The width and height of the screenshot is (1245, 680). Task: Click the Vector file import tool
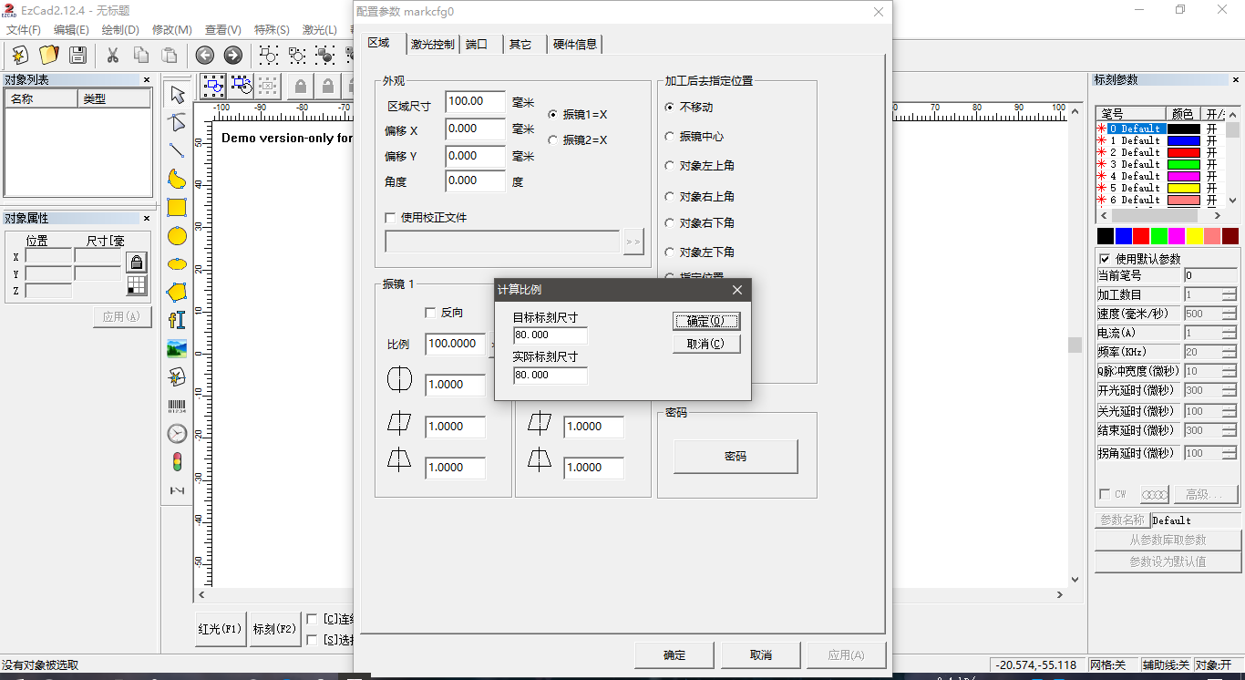(177, 376)
